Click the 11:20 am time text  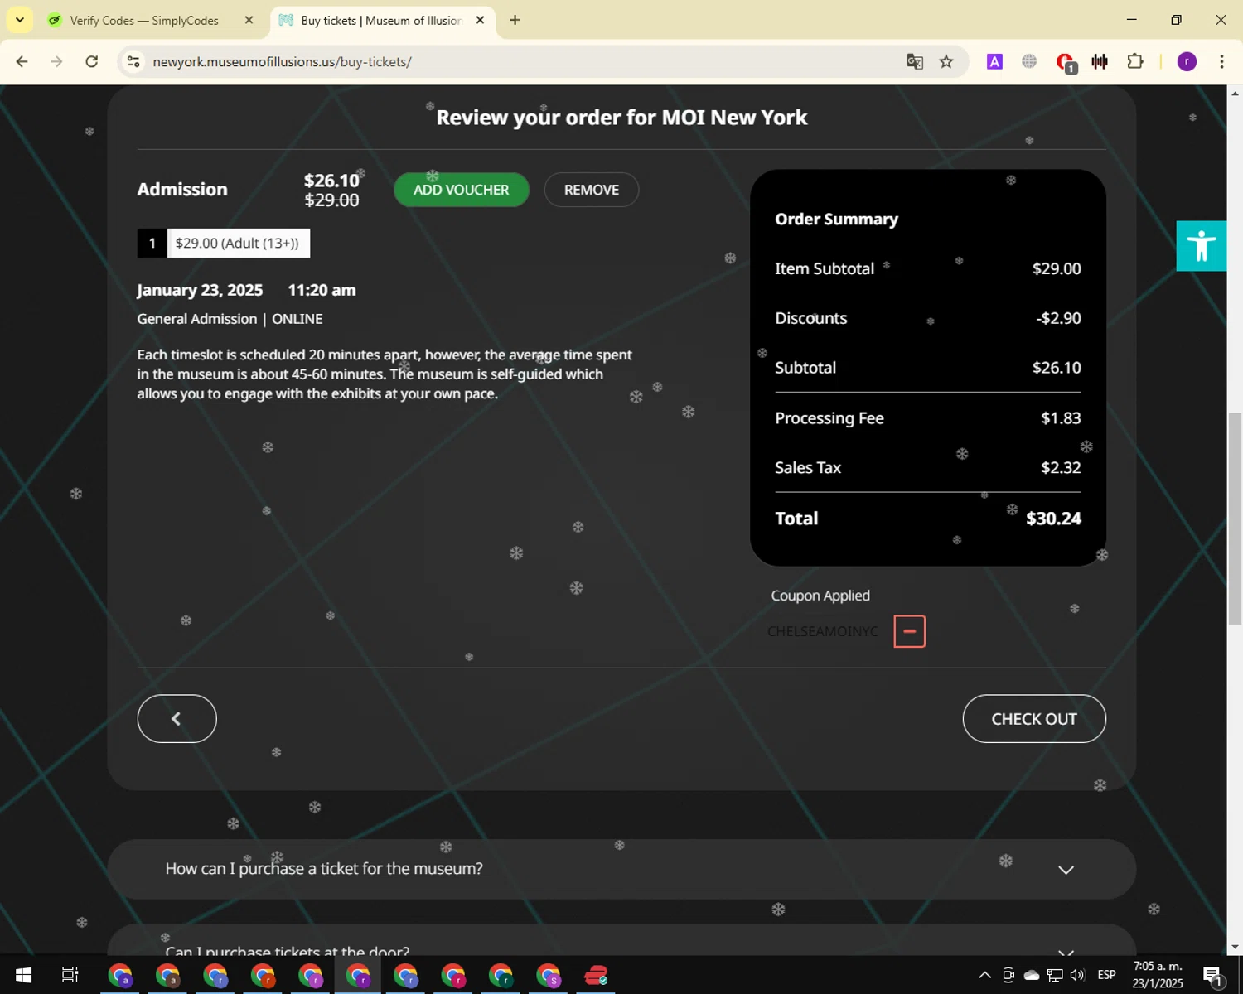(322, 290)
